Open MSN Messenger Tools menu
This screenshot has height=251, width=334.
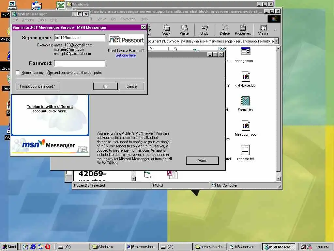pyautogui.click(x=42, y=20)
